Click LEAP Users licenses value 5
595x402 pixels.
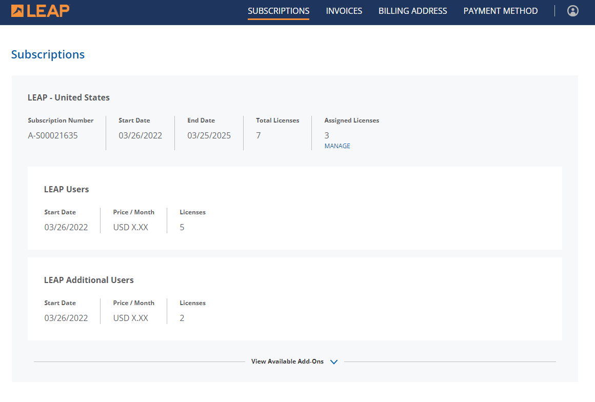182,227
